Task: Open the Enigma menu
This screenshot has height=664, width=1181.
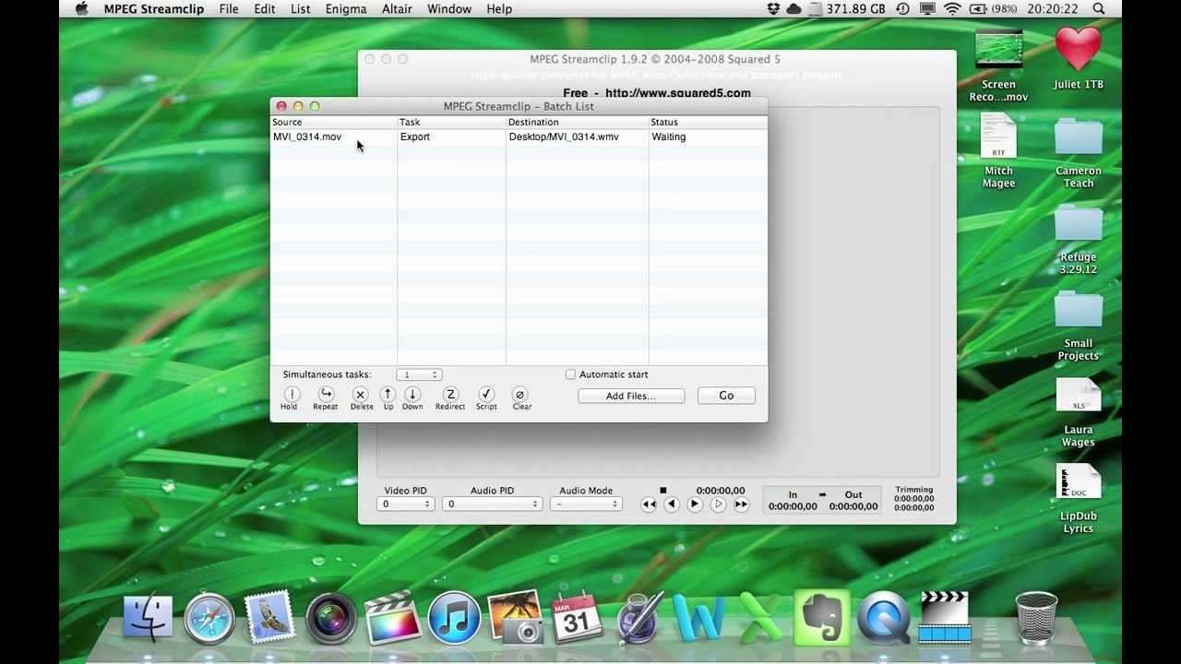Action: point(347,8)
